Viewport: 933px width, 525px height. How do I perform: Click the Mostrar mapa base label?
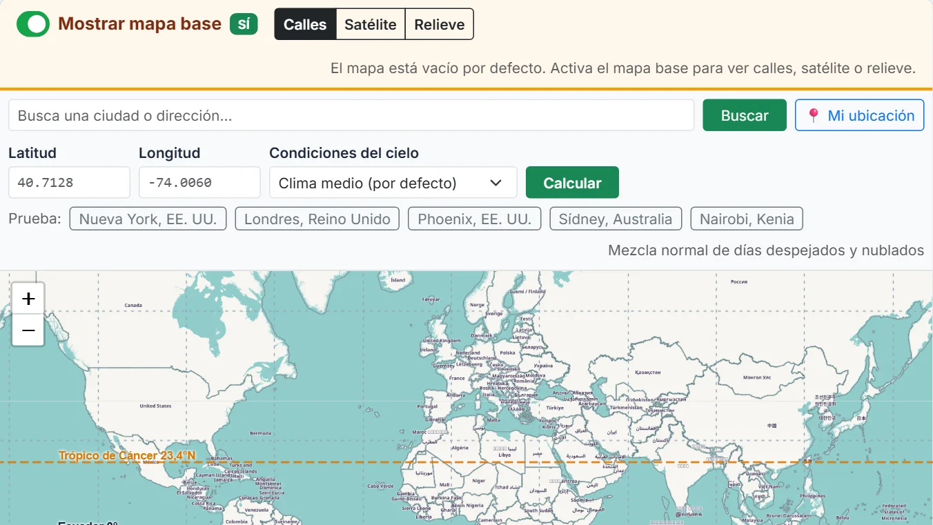[x=139, y=24]
